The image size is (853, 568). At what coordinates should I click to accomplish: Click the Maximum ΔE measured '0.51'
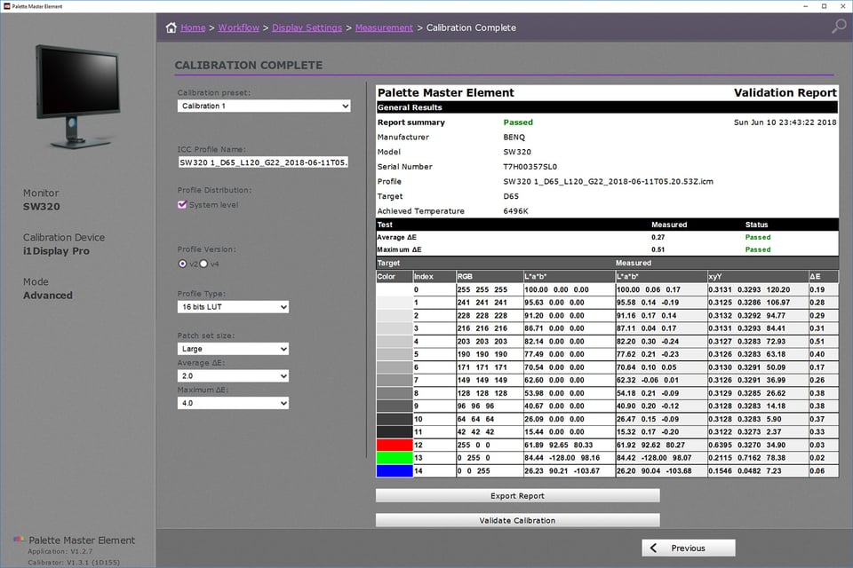click(658, 249)
